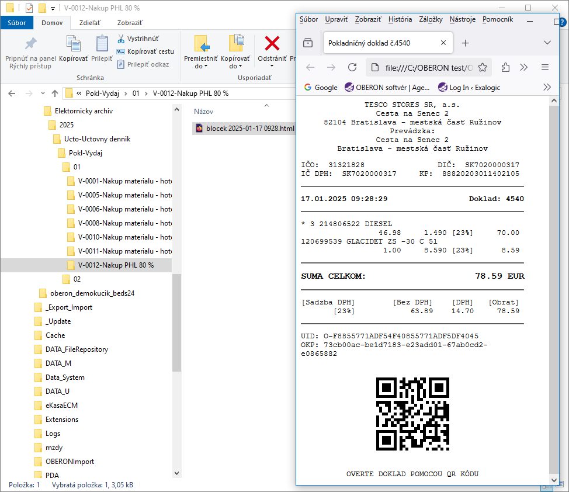Screen dimensions: 569x492
Task: Open the Súbor tab in Explorer
Action: (x=17, y=23)
